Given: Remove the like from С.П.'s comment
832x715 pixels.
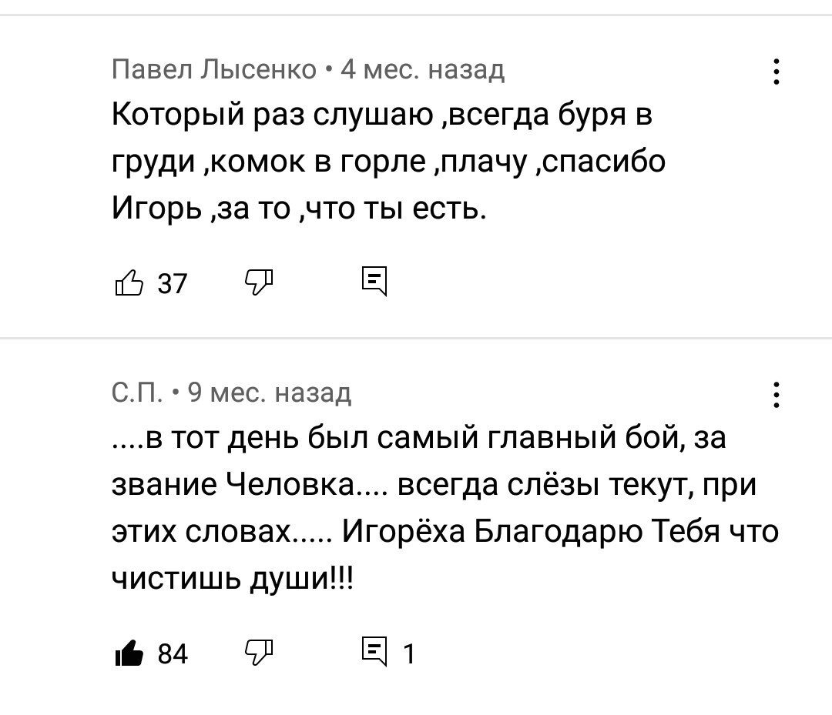Looking at the screenshot, I should pos(129,653).
